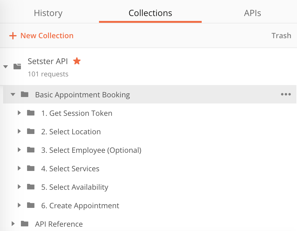Expand the API Reference folder
Image resolution: width=297 pixels, height=231 pixels.
tap(13, 224)
